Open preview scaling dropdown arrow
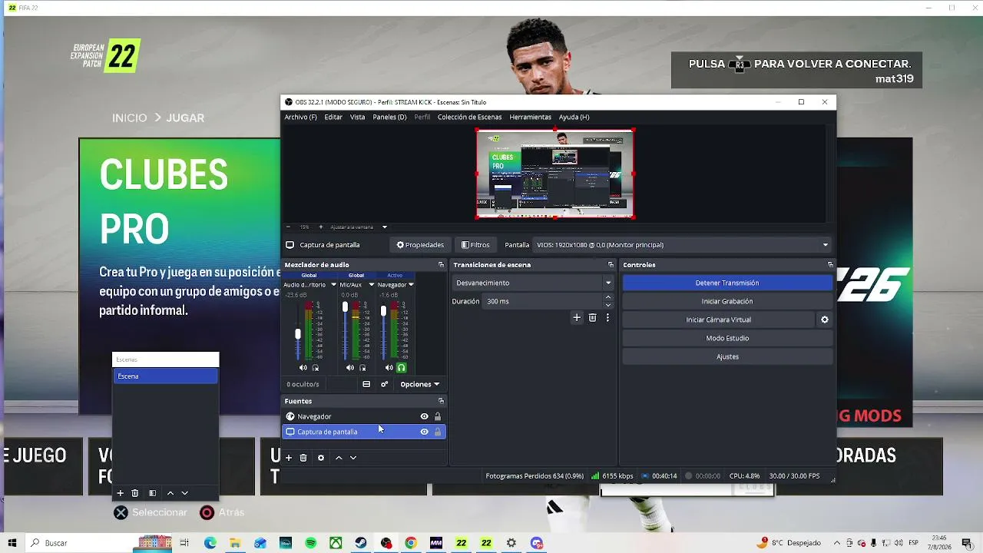 click(x=385, y=227)
